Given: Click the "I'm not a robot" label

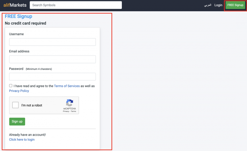Looking at the screenshot, I should [x=32, y=105].
